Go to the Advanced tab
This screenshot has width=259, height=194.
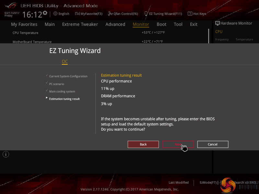tap(115, 25)
